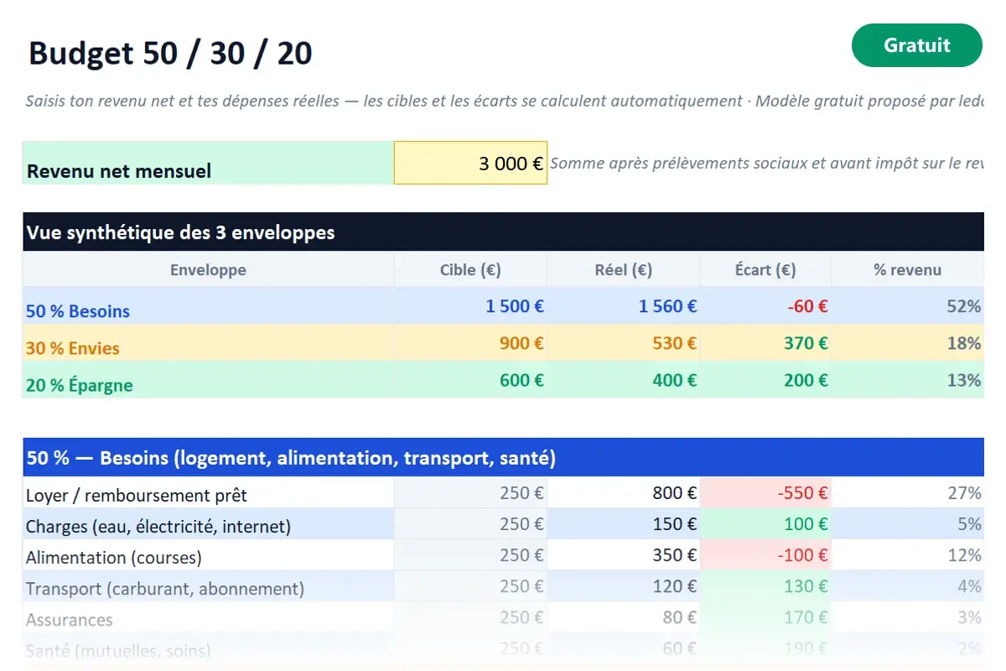
Task: Select Alimentation gap cell -100 €
Action: (765, 555)
